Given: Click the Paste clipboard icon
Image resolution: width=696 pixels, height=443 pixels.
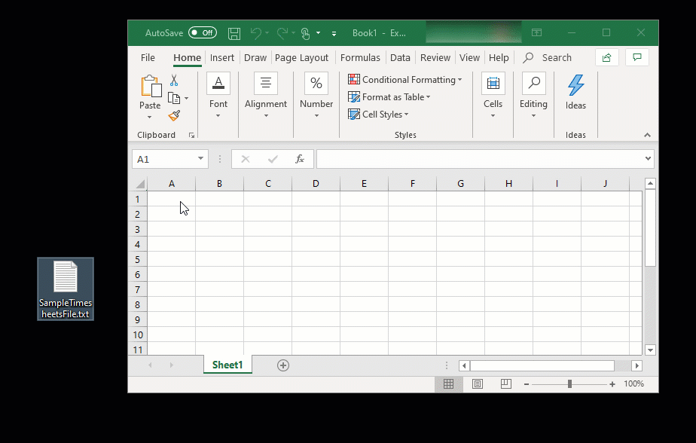Looking at the screenshot, I should [x=151, y=86].
